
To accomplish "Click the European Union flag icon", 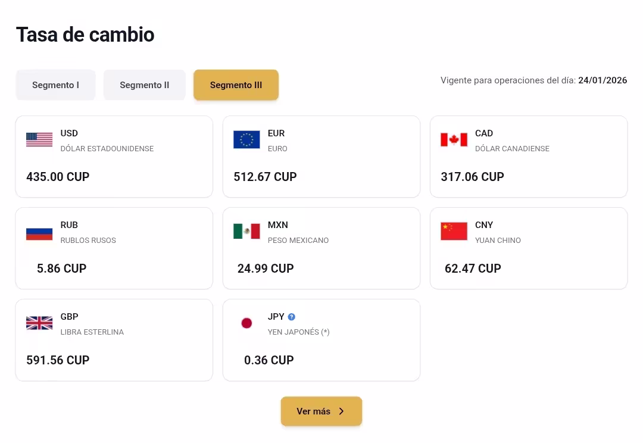I will click(246, 140).
